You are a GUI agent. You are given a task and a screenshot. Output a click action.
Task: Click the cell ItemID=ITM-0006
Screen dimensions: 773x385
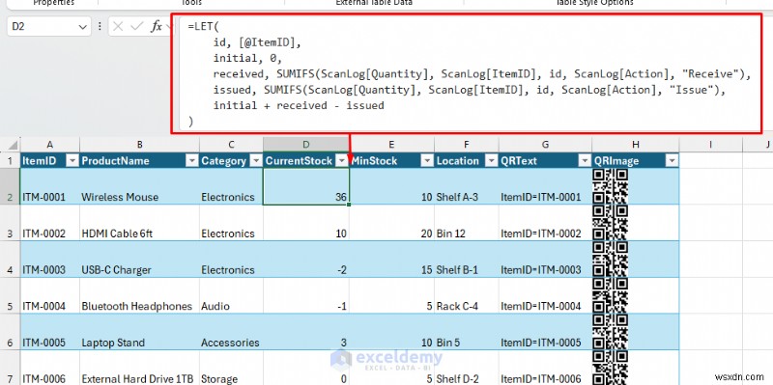tap(545, 368)
